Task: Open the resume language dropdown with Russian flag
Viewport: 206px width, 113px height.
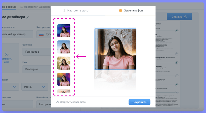Action: tap(43, 34)
